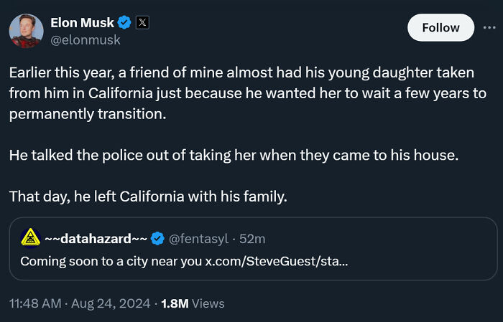503x322 pixels.
Task: Click the ~~datahazard~~ username
Action: (x=96, y=238)
